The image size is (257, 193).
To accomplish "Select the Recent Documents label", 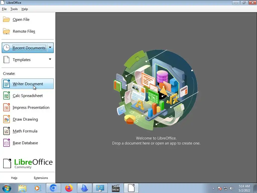I will tap(29, 48).
